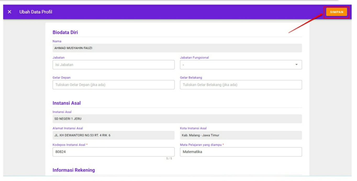Screen dimensions: 357x181
Task: Focus the Jabatan input field
Action: click(113, 65)
